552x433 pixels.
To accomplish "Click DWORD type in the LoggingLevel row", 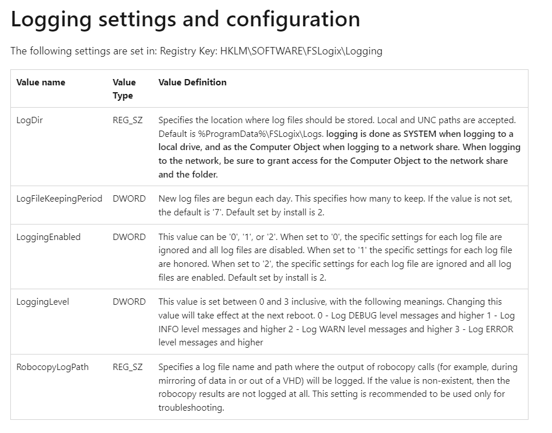I will pyautogui.click(x=129, y=301).
